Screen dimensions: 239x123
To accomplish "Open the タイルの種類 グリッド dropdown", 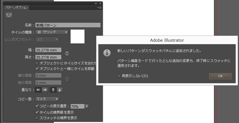I will [52, 32].
